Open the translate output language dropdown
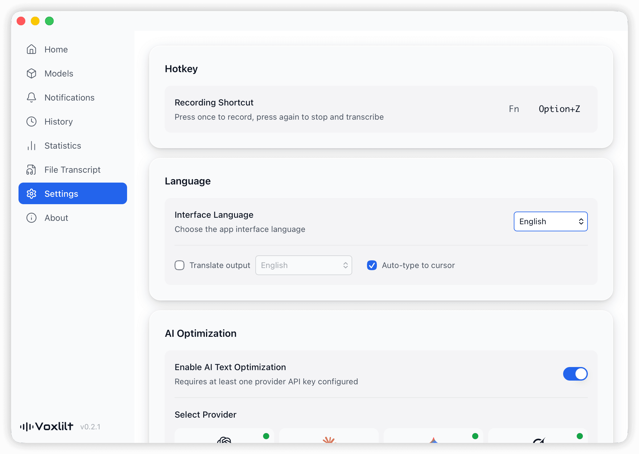639x454 pixels. click(x=303, y=265)
